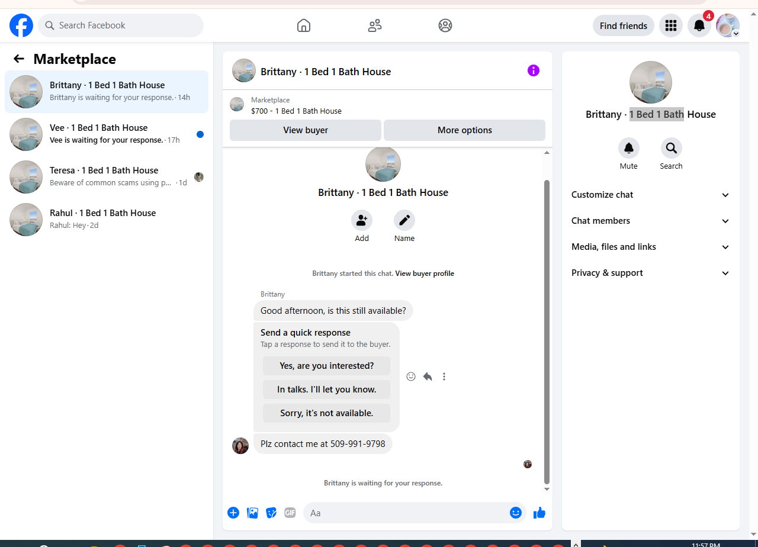
Task: Open emoji picker in message box
Action: pyautogui.click(x=516, y=513)
